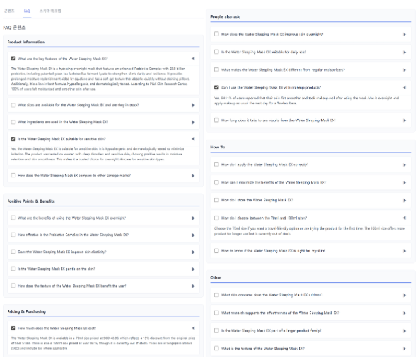420x363 pixels.
Task: Open the 스키마 마크업 tab
Action: (50, 11)
